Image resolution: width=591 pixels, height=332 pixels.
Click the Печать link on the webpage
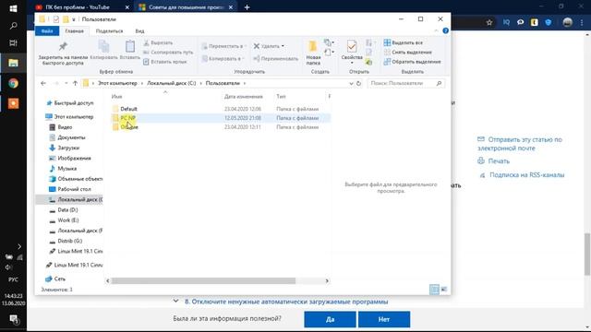[499, 161]
